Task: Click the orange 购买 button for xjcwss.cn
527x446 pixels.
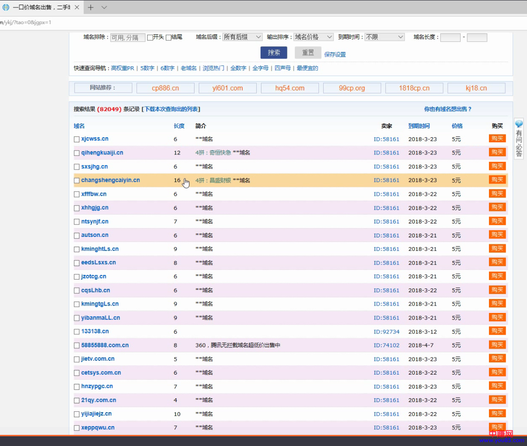Action: click(497, 139)
